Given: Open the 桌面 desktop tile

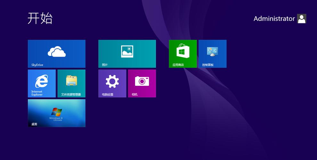Looking at the screenshot, I should (57, 113).
